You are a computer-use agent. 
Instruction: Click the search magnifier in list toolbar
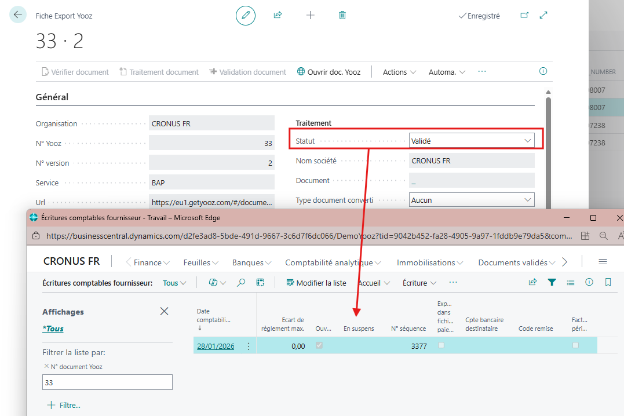tap(242, 283)
